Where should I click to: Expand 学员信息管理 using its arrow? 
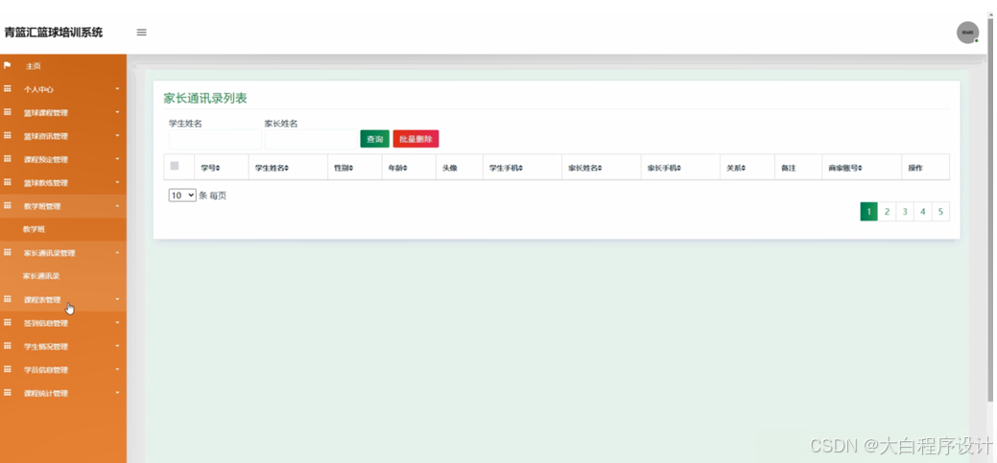118,369
